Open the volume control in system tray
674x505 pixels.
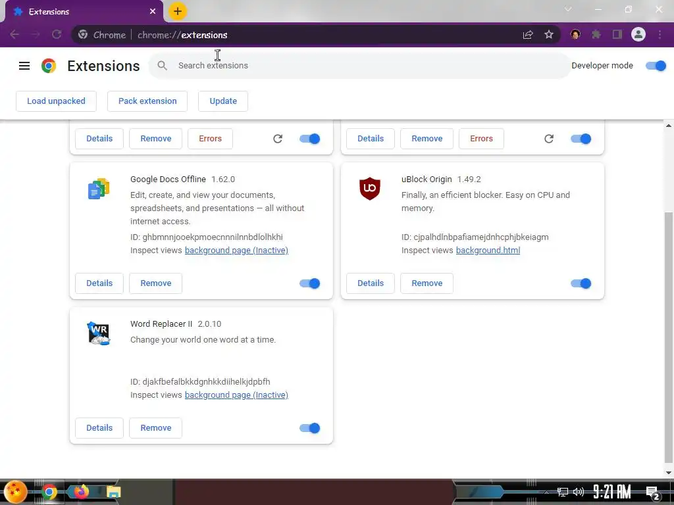click(579, 492)
